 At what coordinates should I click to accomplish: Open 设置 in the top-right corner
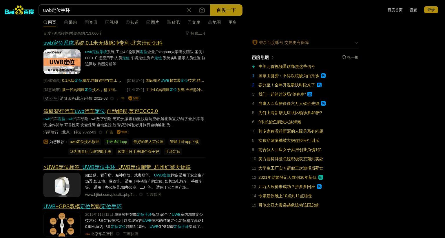(x=413, y=10)
